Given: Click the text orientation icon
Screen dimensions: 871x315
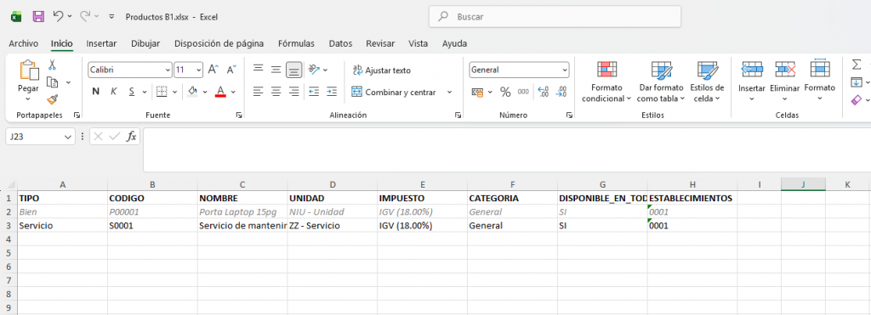Looking at the screenshot, I should pyautogui.click(x=315, y=70).
